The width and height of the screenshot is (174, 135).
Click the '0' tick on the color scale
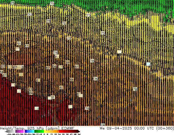44,134
